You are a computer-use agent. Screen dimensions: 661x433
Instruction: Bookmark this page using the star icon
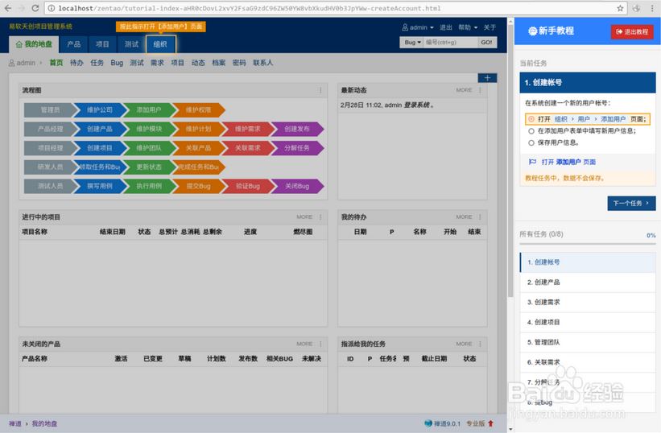pyautogui.click(x=620, y=8)
